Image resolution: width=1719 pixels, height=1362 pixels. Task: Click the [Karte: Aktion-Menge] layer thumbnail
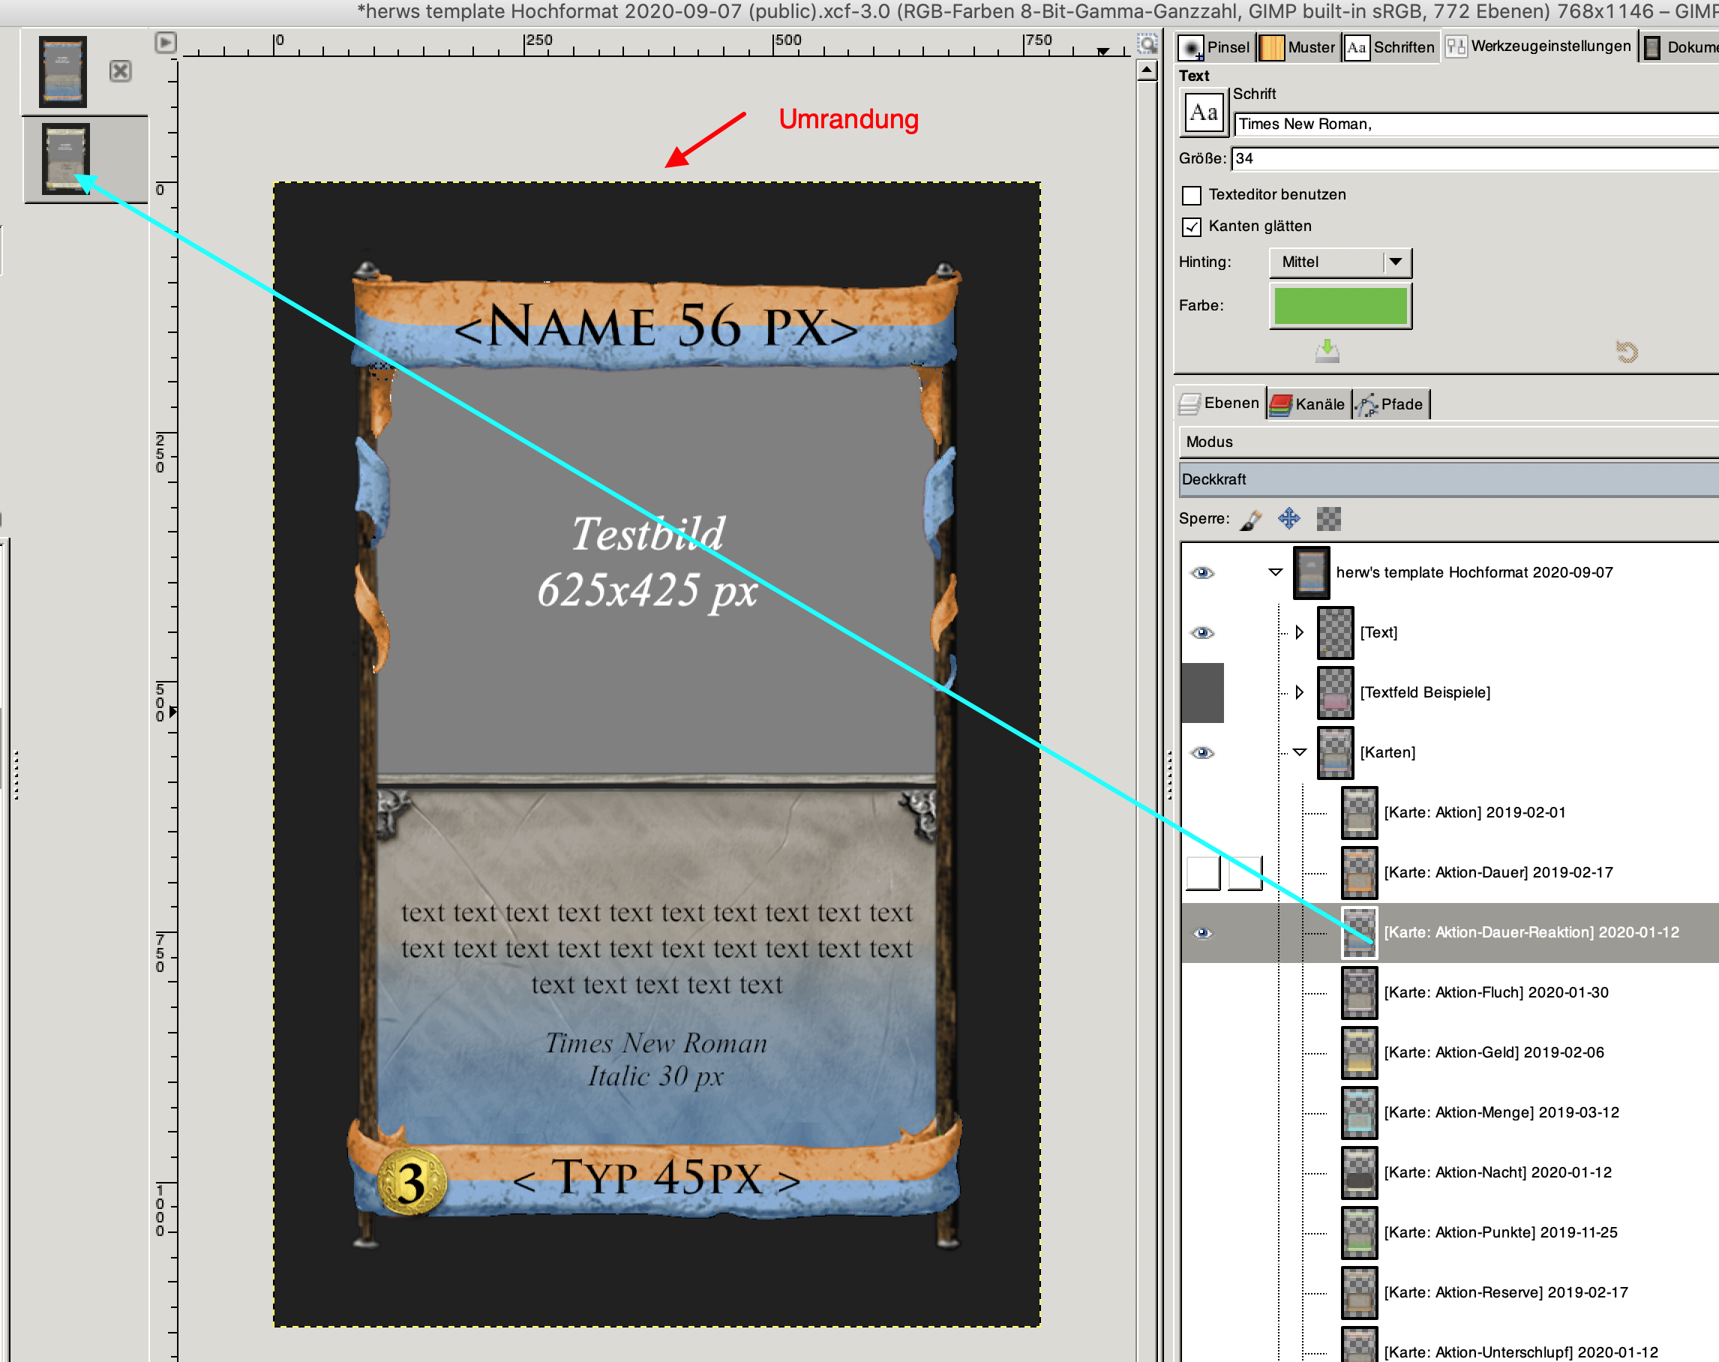tap(1360, 1112)
